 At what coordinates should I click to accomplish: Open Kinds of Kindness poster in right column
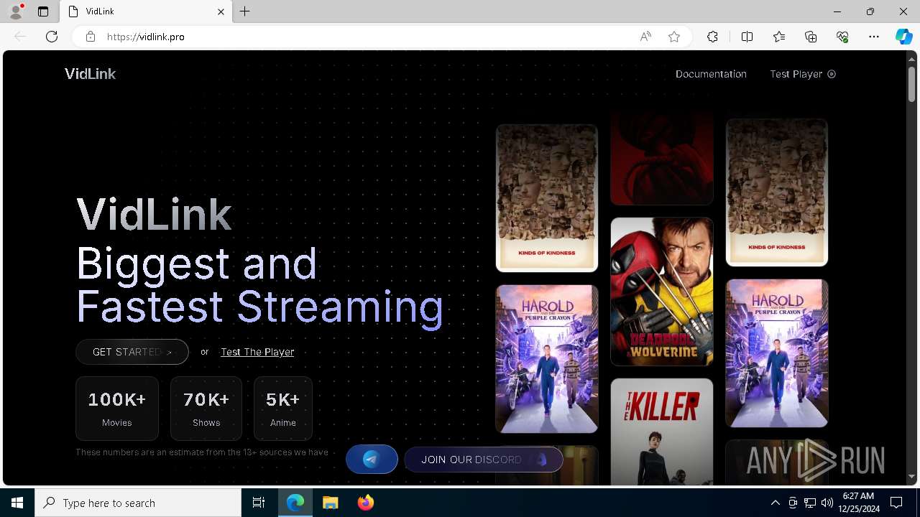(x=777, y=192)
